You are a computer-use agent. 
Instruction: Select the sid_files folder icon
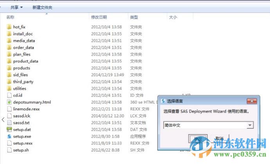[9, 75]
